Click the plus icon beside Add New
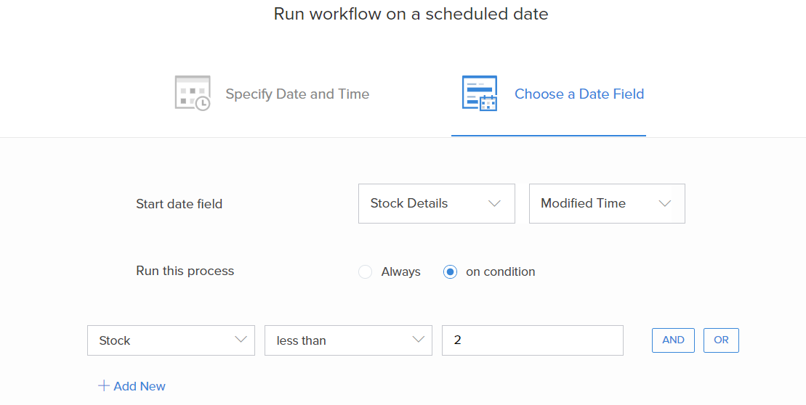The width and height of the screenshot is (806, 405). 103,386
